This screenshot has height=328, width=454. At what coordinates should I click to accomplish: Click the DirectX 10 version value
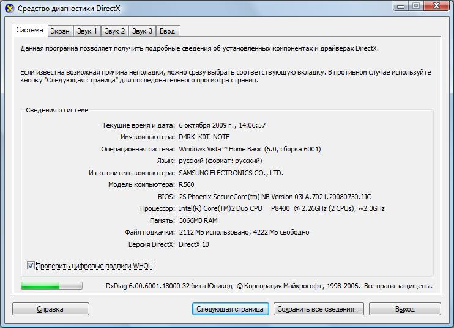click(194, 244)
